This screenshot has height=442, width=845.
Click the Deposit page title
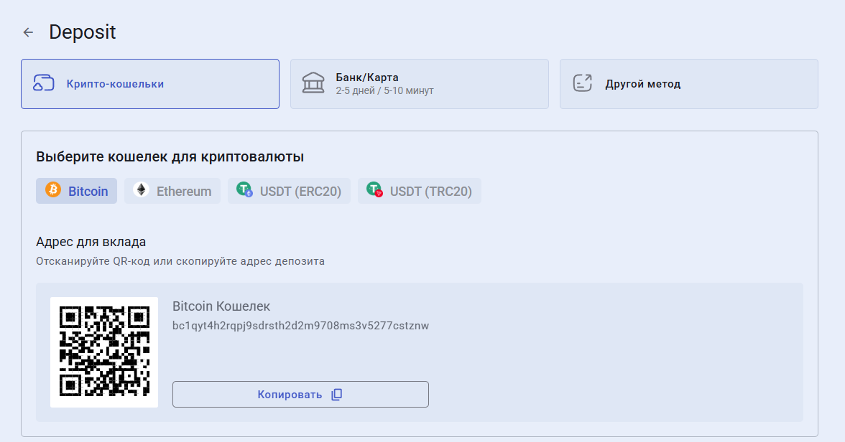pos(82,32)
